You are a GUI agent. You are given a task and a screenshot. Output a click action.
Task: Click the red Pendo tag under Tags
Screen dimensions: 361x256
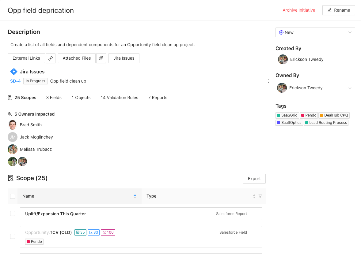click(309, 115)
